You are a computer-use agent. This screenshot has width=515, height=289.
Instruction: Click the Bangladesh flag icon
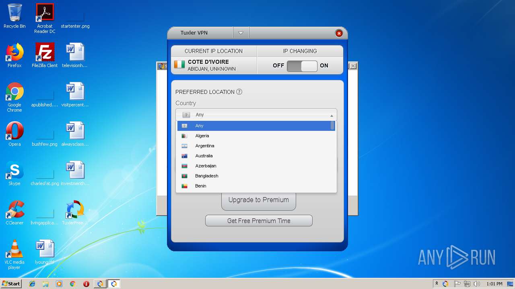184,176
